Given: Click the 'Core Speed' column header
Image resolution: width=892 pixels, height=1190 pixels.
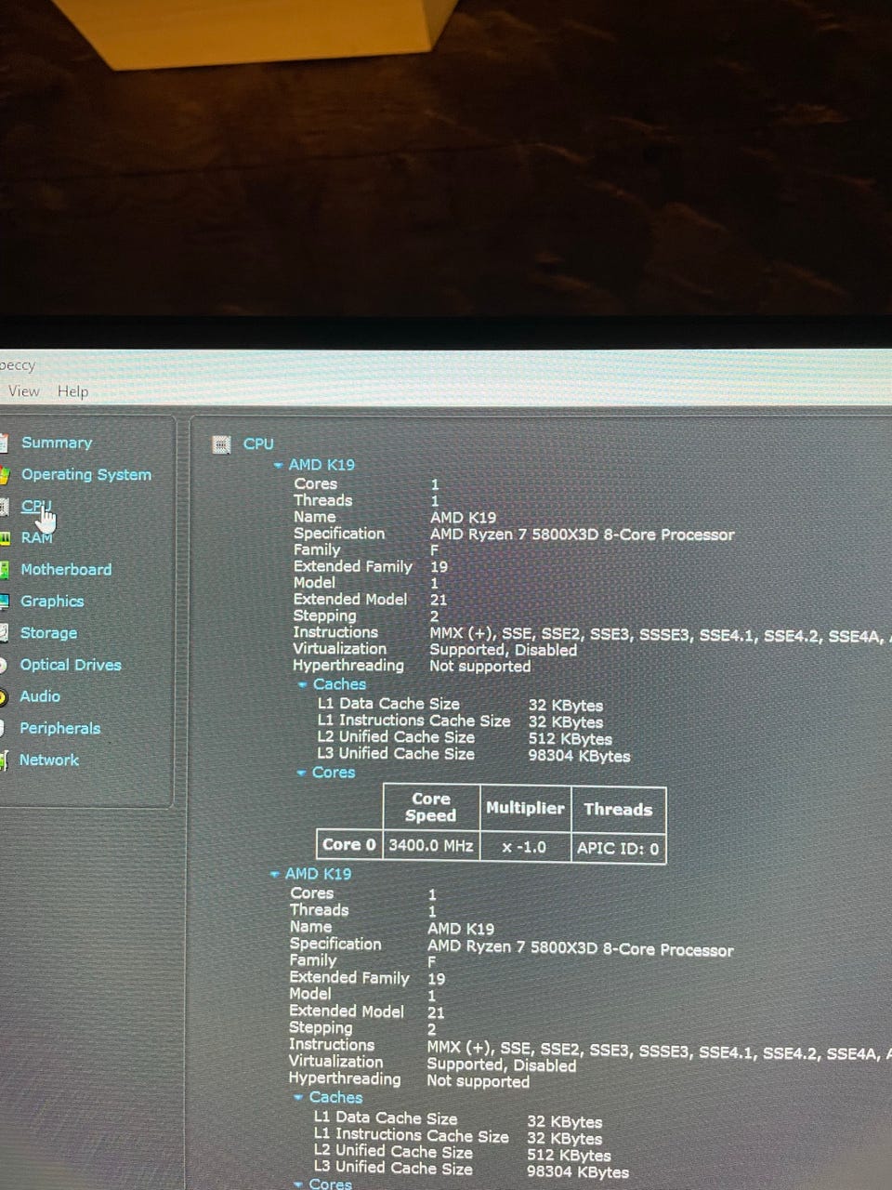Looking at the screenshot, I should click(x=431, y=807).
